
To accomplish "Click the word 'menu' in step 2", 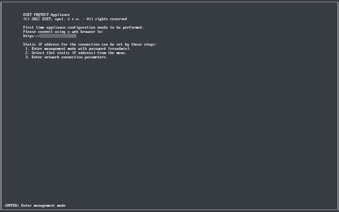I will (121, 53).
